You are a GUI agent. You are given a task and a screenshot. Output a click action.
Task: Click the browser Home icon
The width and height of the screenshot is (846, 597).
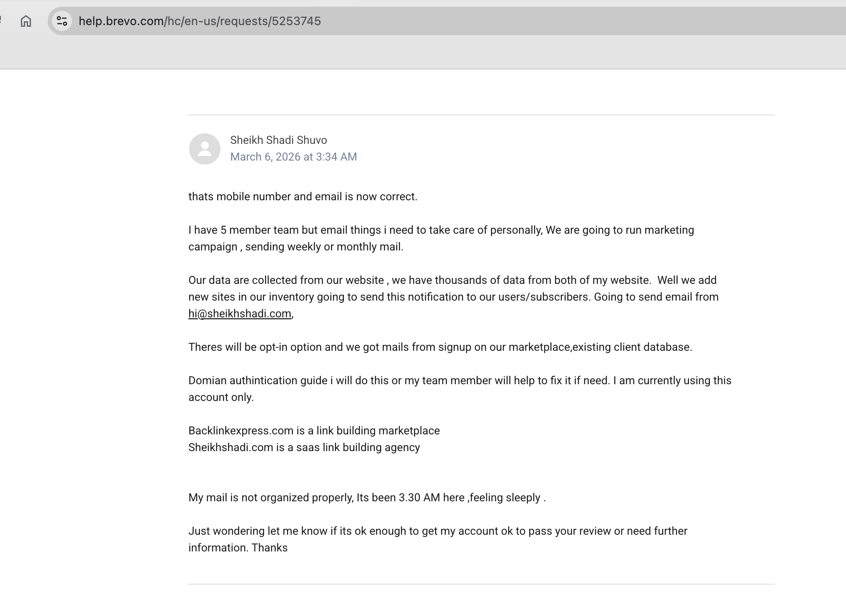tap(26, 21)
